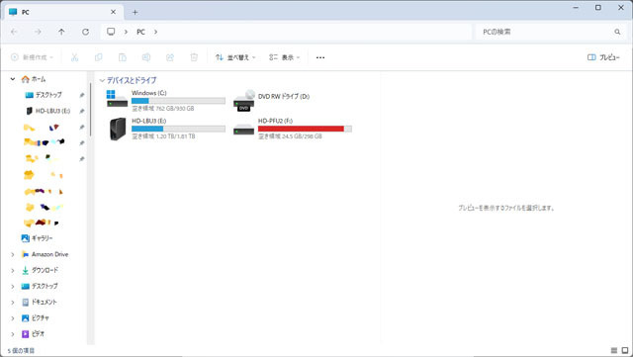Click the search magnifier icon
Image resolution: width=633 pixels, height=357 pixels.
coord(617,32)
